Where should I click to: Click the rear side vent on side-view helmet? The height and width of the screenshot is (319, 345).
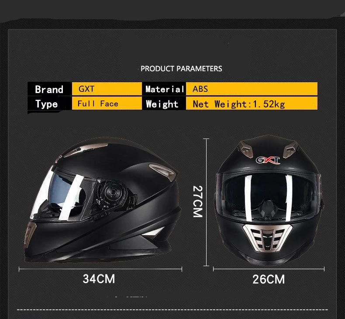click(x=162, y=171)
